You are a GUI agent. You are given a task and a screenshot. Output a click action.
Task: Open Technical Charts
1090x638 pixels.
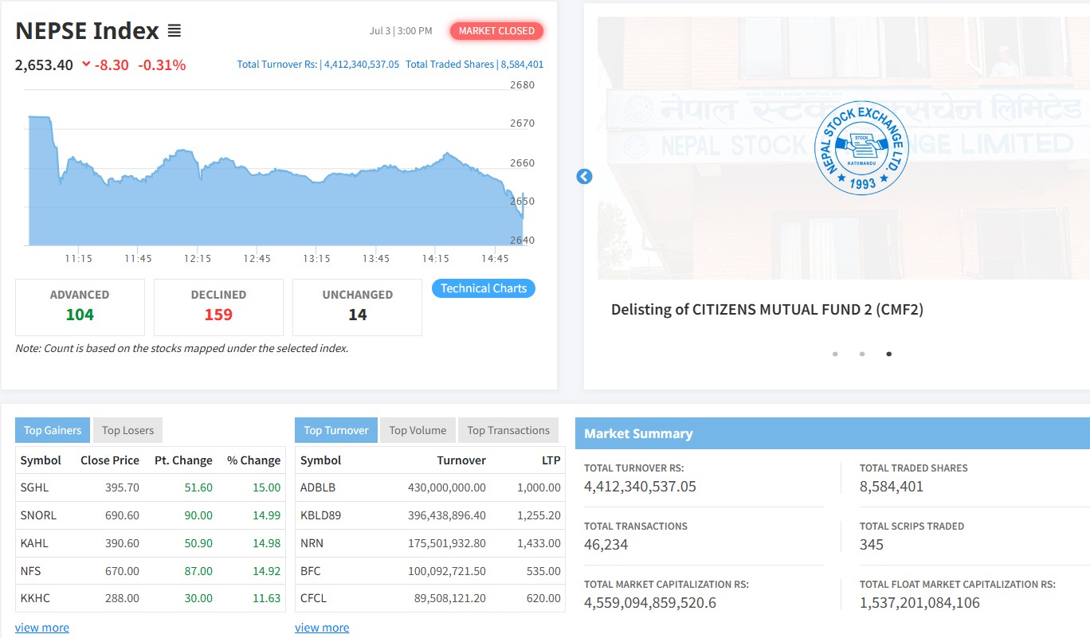tap(484, 288)
